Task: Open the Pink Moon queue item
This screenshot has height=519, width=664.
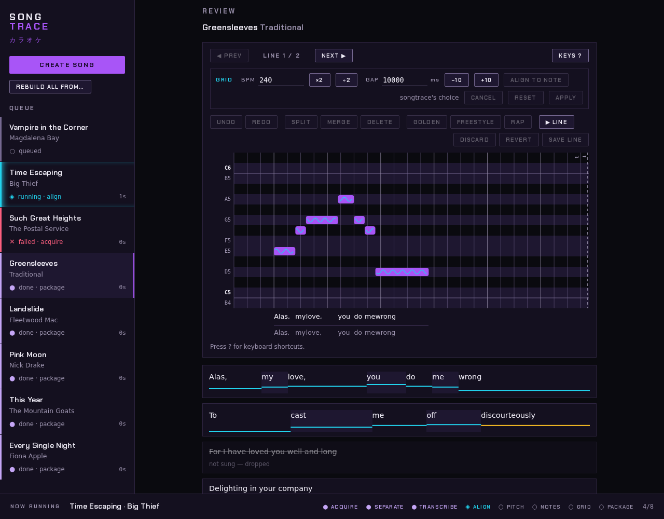Action: click(x=67, y=366)
